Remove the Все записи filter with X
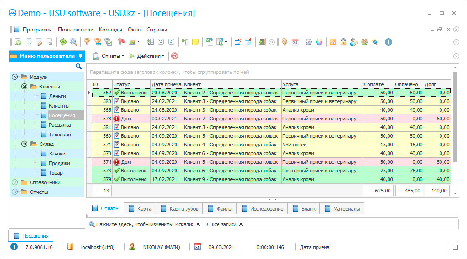This screenshot has width=467, height=259. [241, 224]
